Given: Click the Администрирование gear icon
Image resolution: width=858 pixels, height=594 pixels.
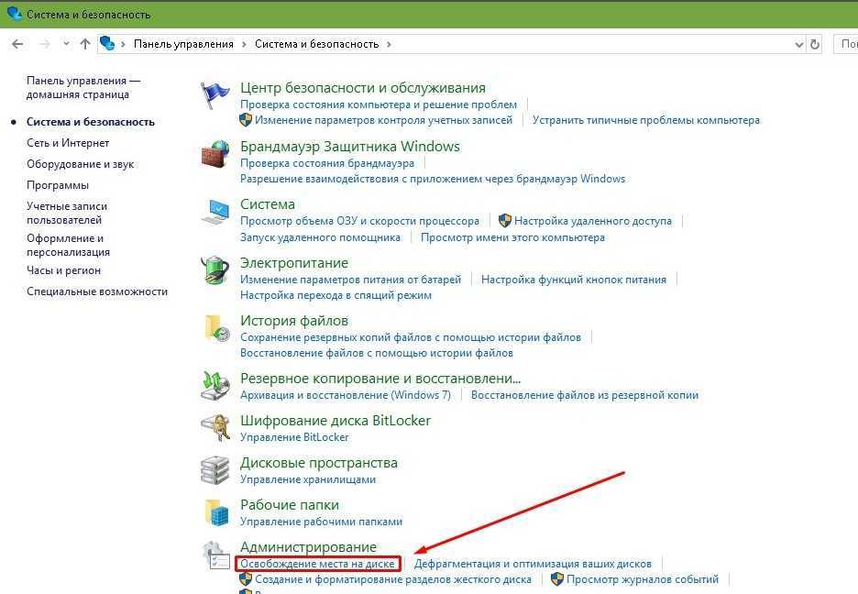Looking at the screenshot, I should 215,555.
